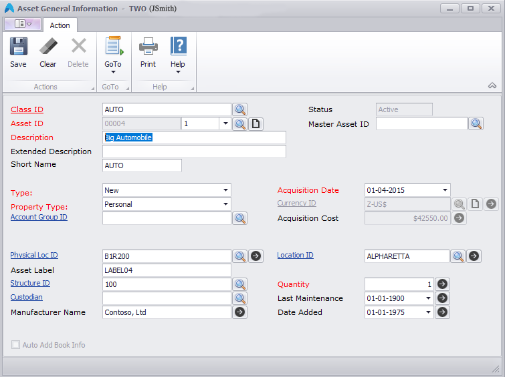The image size is (505, 377).
Task: Open the Physical Loc ID link
Action: pyautogui.click(x=34, y=255)
